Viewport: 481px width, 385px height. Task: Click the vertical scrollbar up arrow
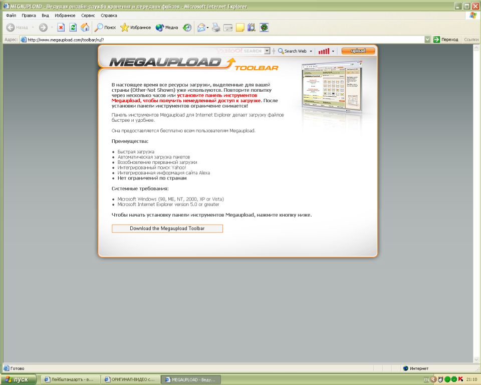click(x=476, y=48)
